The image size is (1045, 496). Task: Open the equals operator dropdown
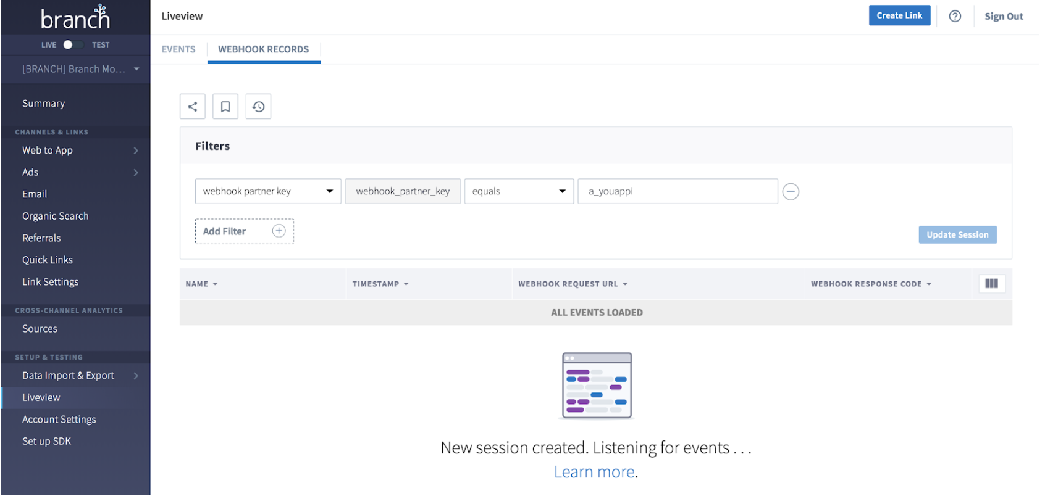519,191
